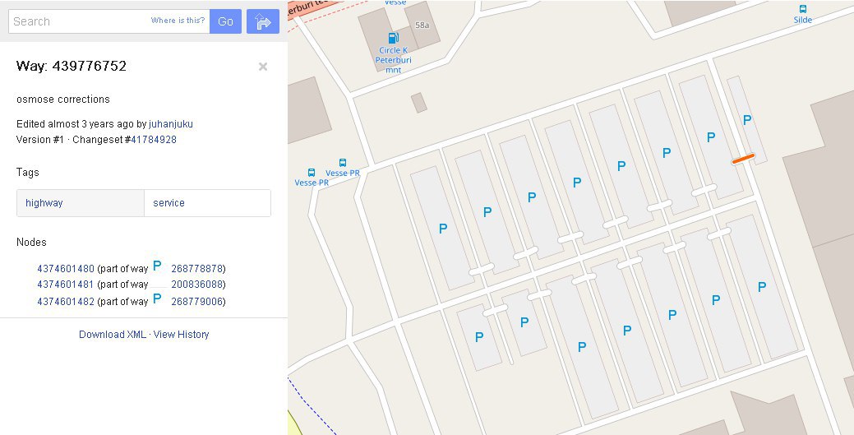This screenshot has height=435, width=854.
Task: Click the highway tag key link
Action: [44, 203]
